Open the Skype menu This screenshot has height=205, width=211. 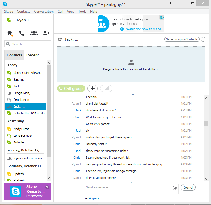8,12
